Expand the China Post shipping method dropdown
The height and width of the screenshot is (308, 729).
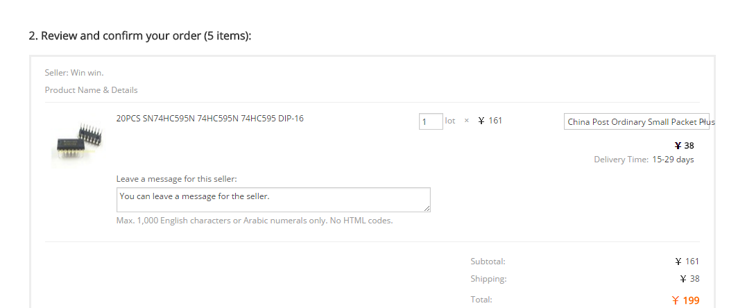(636, 122)
